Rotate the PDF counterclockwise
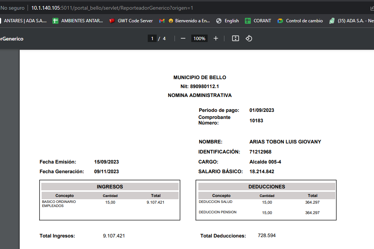 tap(249, 39)
